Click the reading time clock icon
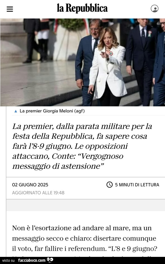This screenshot has width=165, height=264. 110,185
